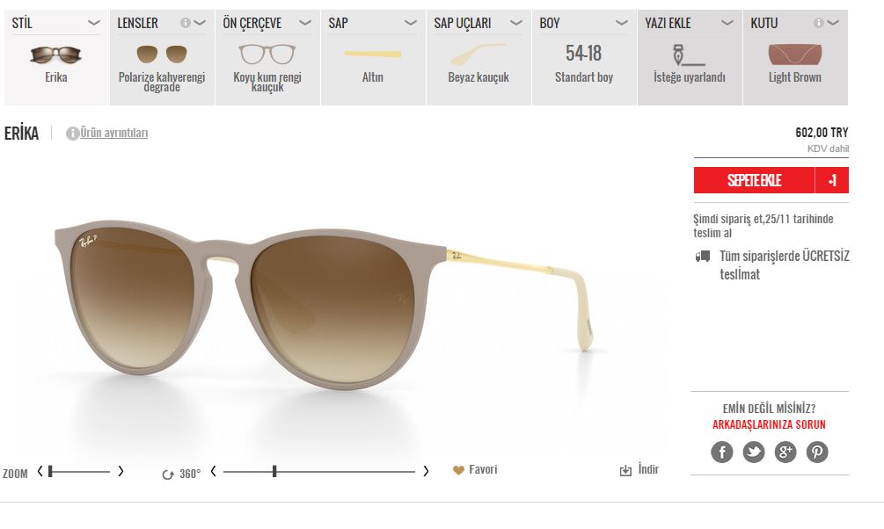Expand the SAP UÇLARI chevron arrow

tap(515, 23)
